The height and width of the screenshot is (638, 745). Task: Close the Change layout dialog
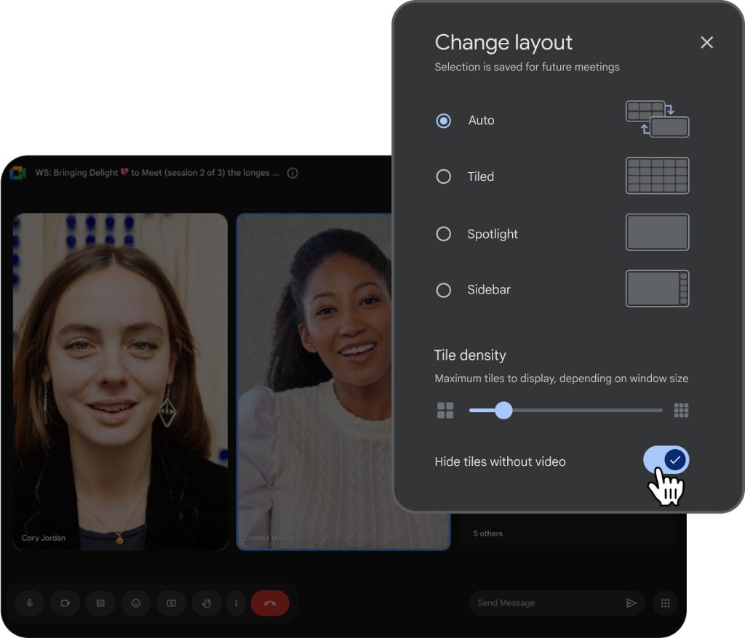pos(706,42)
